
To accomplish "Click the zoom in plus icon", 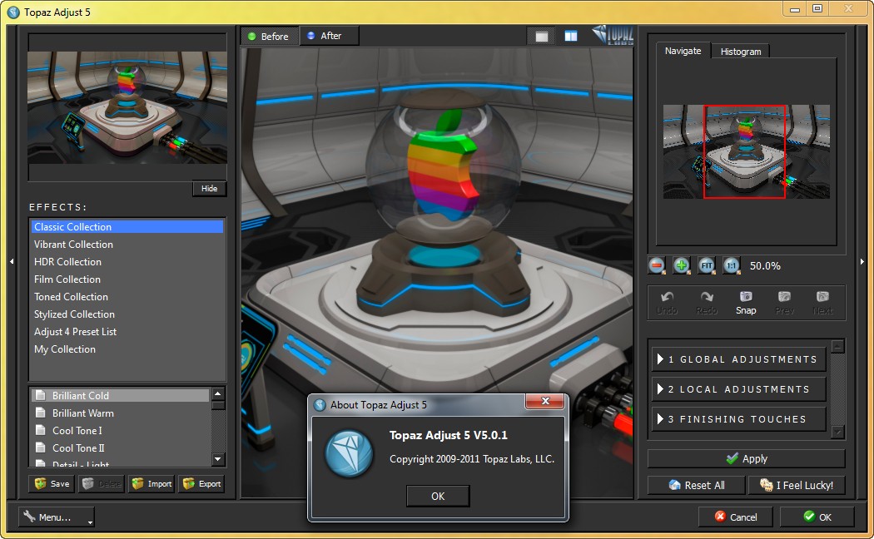I will tap(681, 265).
